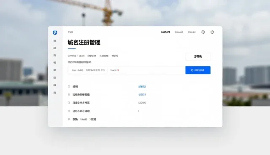Open the grey top-nav item beside the bold one
270x155 pixels.
click(179, 32)
